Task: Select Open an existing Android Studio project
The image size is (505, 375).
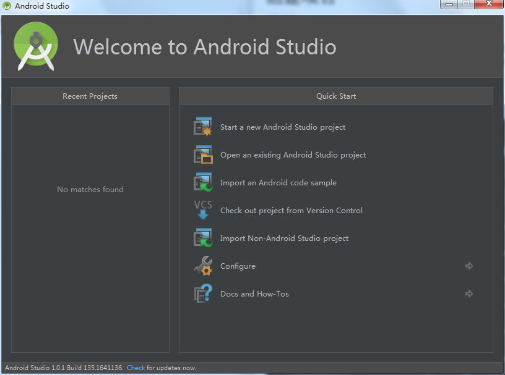Action: point(293,155)
